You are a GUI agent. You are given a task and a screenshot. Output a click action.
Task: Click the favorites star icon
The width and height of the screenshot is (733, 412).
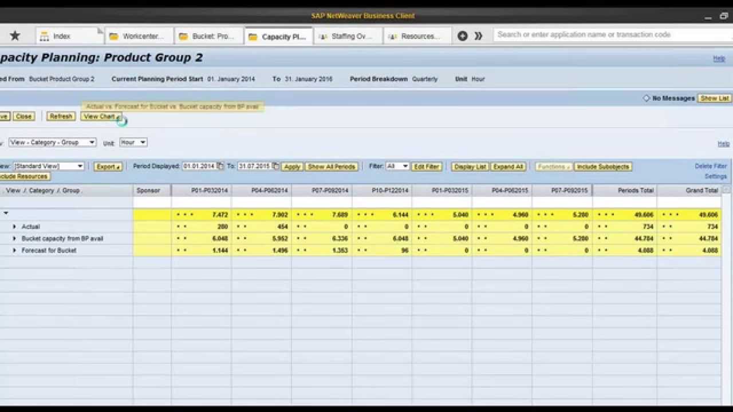pos(15,36)
